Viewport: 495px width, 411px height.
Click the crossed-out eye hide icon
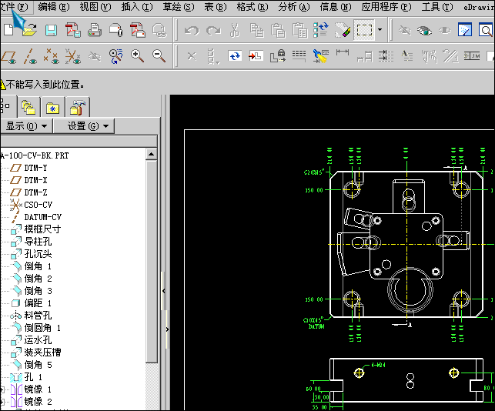[x=405, y=31]
